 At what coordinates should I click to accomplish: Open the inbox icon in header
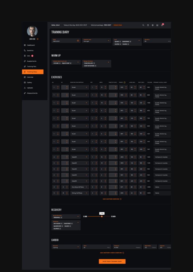click(x=157, y=25)
